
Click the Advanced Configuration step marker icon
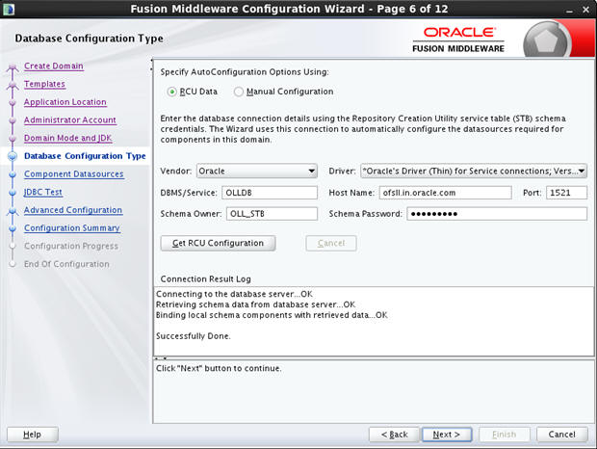pyautogui.click(x=13, y=211)
